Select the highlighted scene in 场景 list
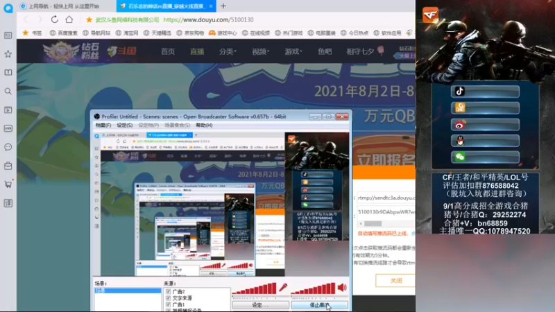 point(128,291)
